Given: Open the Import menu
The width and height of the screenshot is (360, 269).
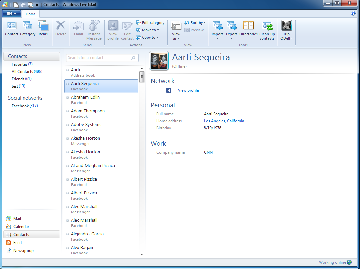Looking at the screenshot, I should tap(217, 30).
